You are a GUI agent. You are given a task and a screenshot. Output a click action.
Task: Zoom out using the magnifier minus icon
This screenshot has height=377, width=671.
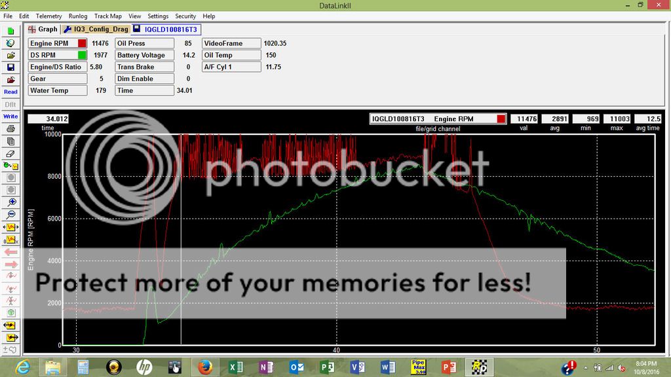10,215
